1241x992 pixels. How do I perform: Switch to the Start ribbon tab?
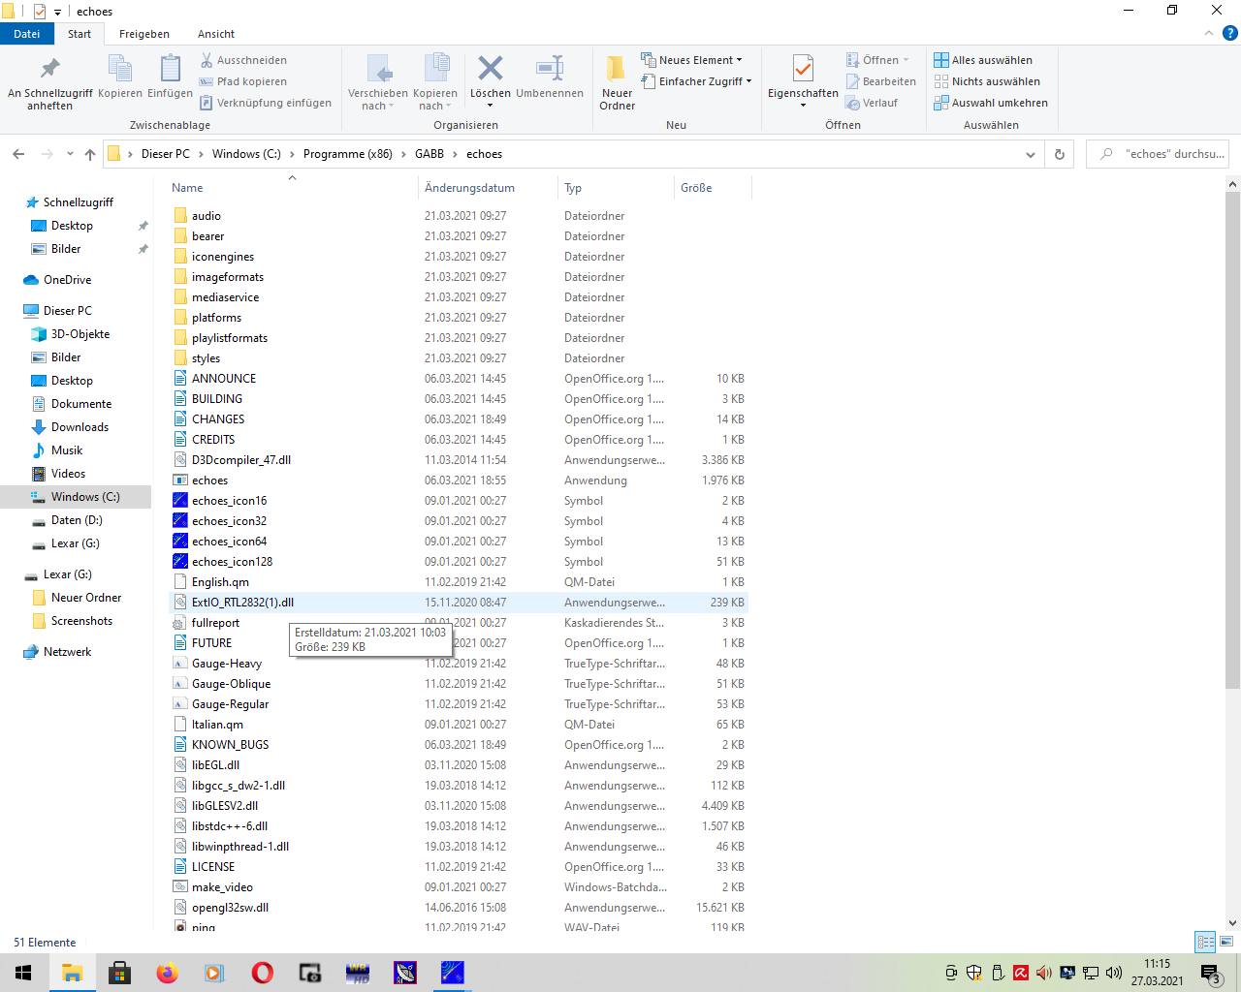(80, 34)
